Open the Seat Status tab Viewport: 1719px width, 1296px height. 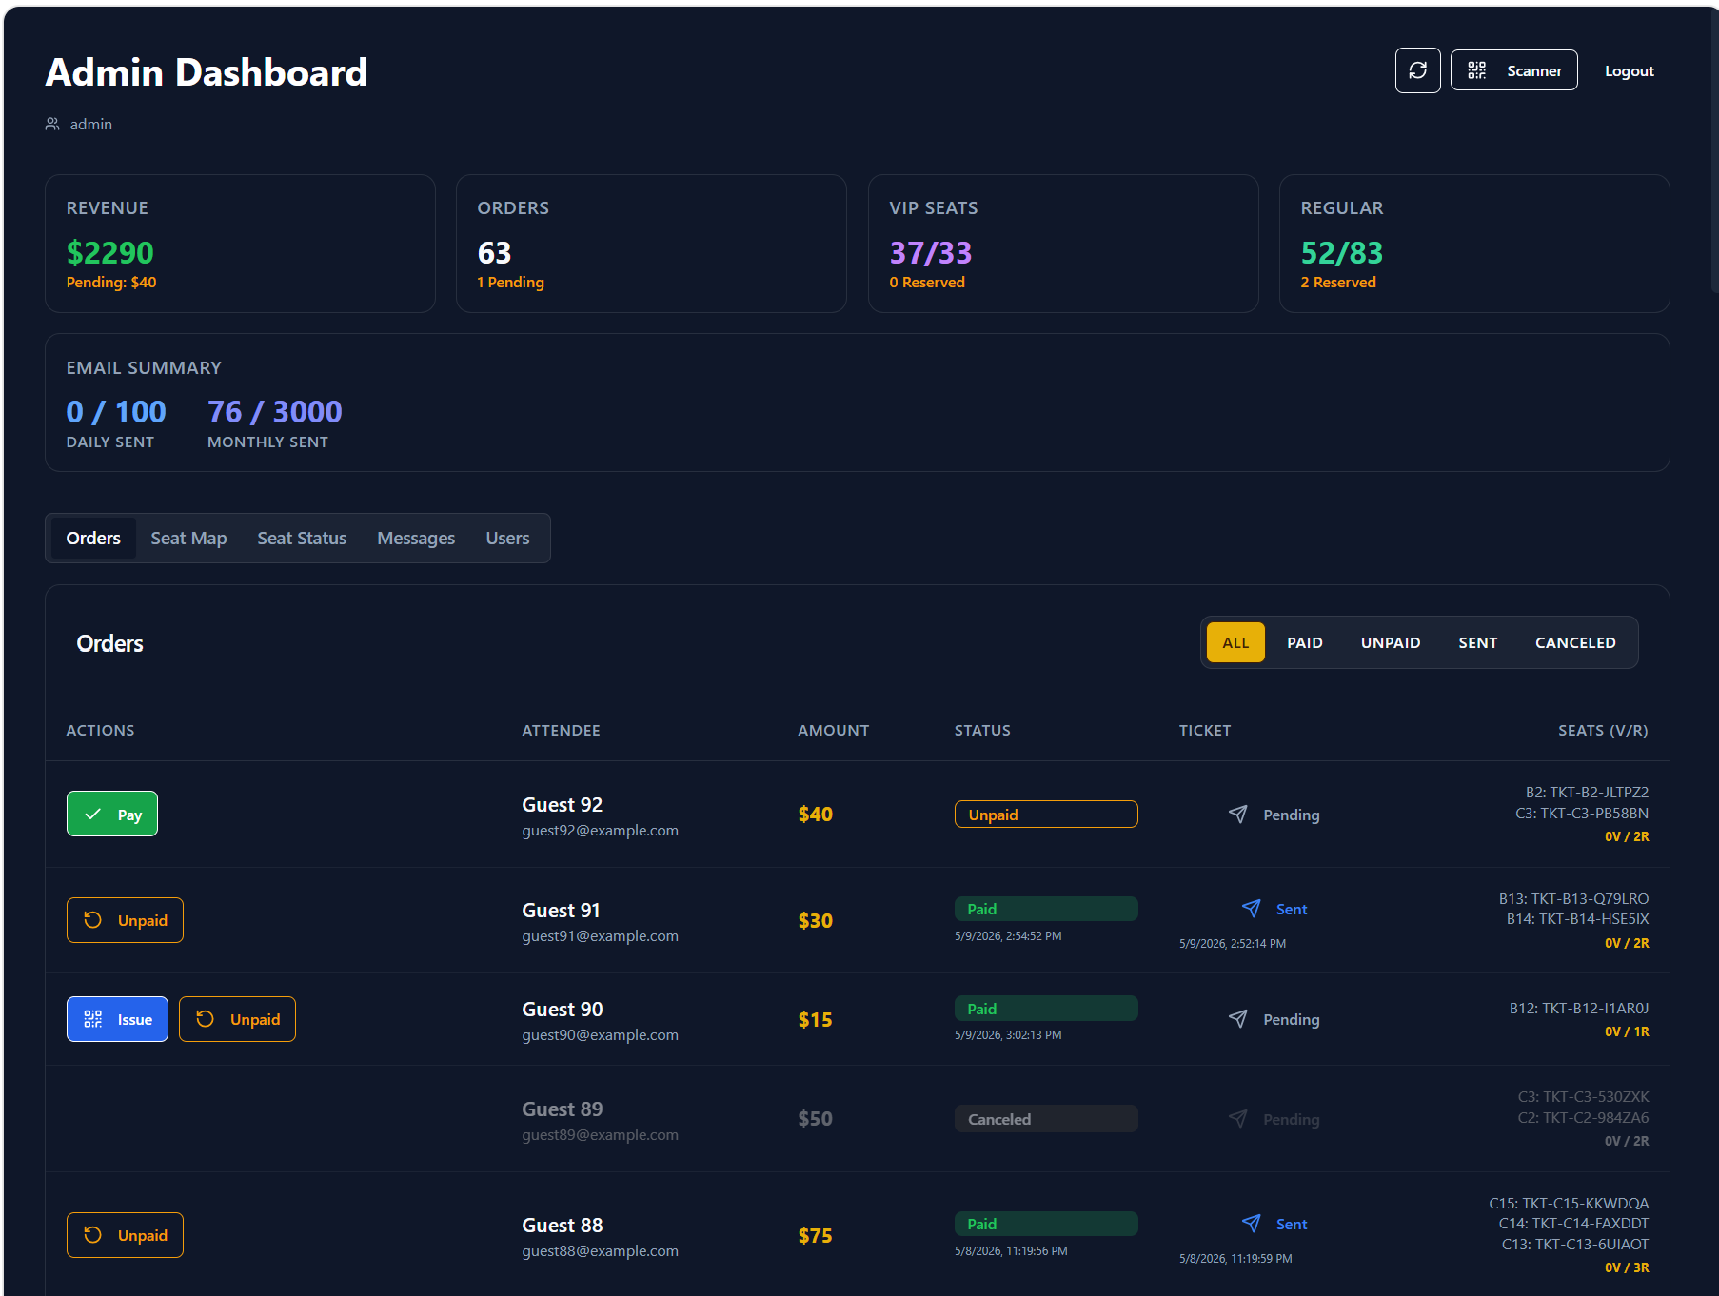click(302, 538)
